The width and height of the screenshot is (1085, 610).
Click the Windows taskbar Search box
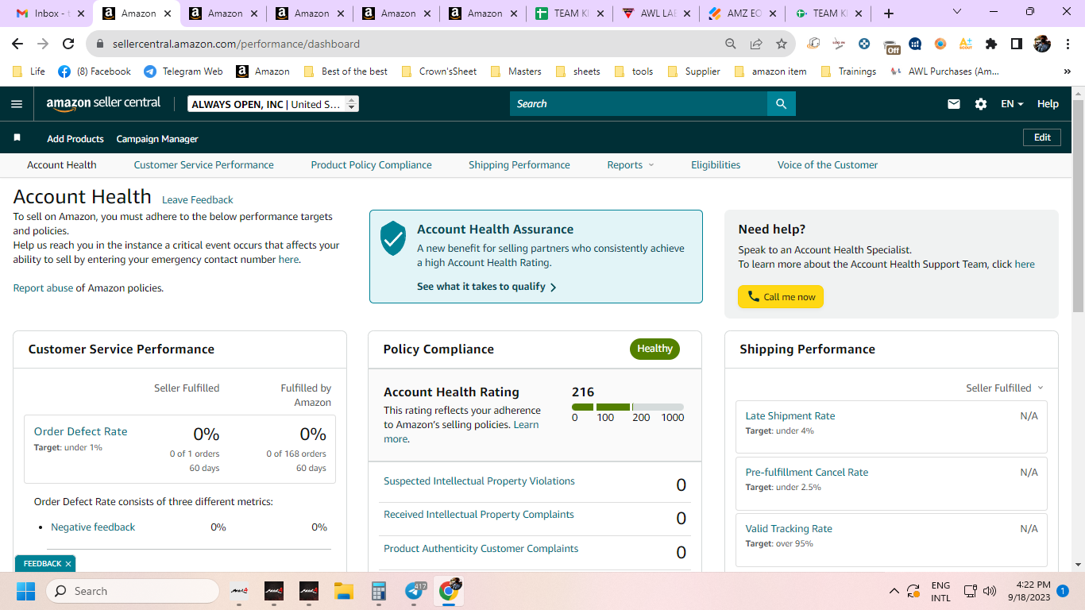pyautogui.click(x=133, y=591)
